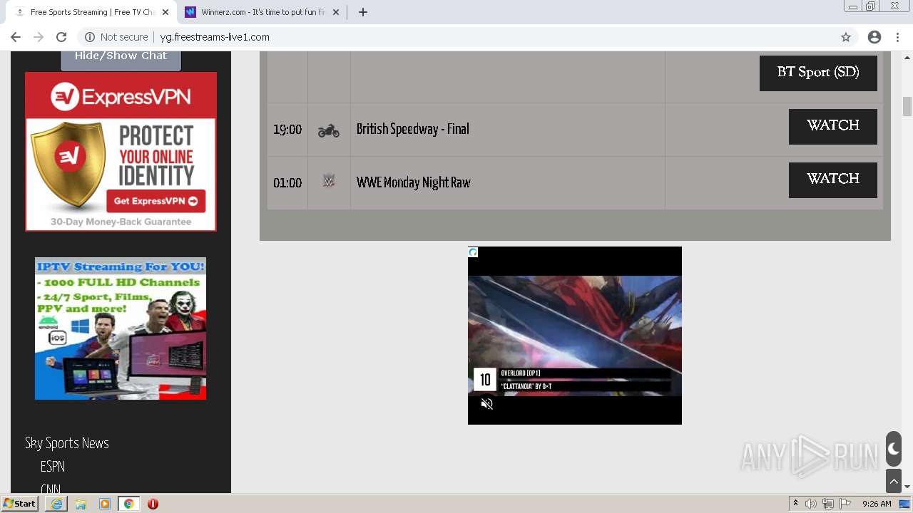
Task: Go back to the previous page
Action: tap(16, 37)
